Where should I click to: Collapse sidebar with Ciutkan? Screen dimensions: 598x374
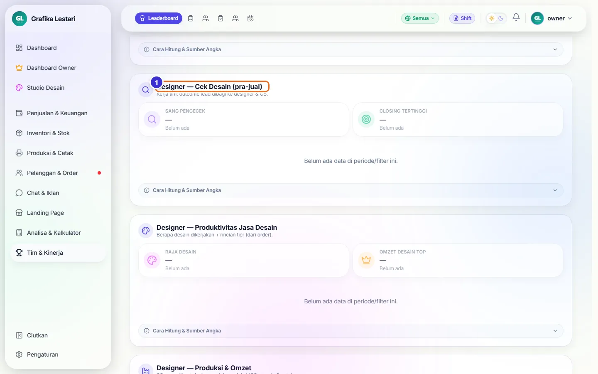click(58, 335)
